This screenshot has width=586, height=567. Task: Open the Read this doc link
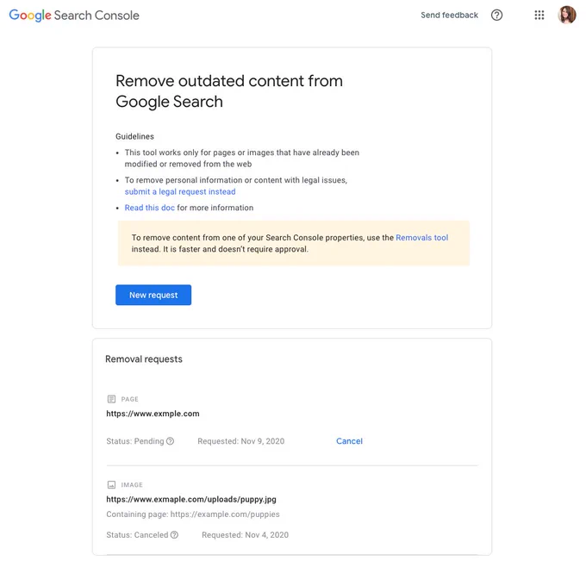click(149, 208)
